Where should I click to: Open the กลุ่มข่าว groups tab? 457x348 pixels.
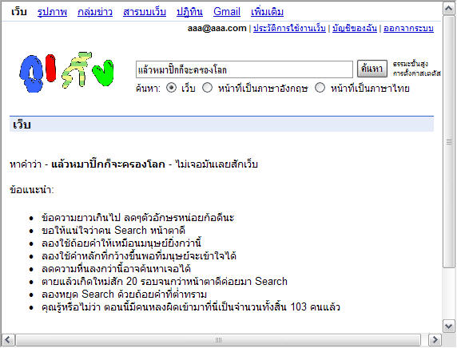(x=95, y=12)
